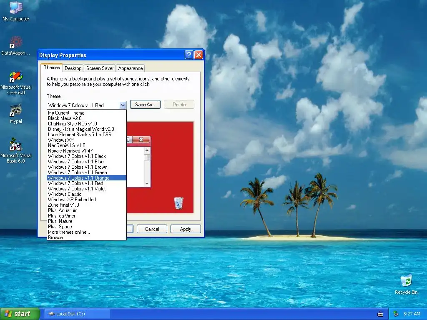Click the 8:27 AM clock

(412, 314)
